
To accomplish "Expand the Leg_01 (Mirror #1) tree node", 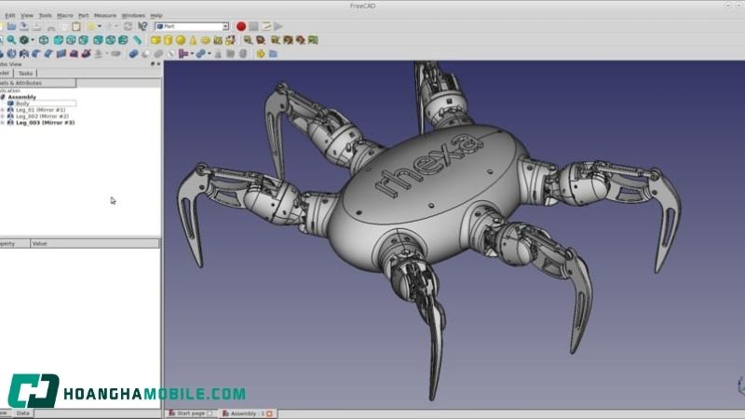I will pos(3,110).
